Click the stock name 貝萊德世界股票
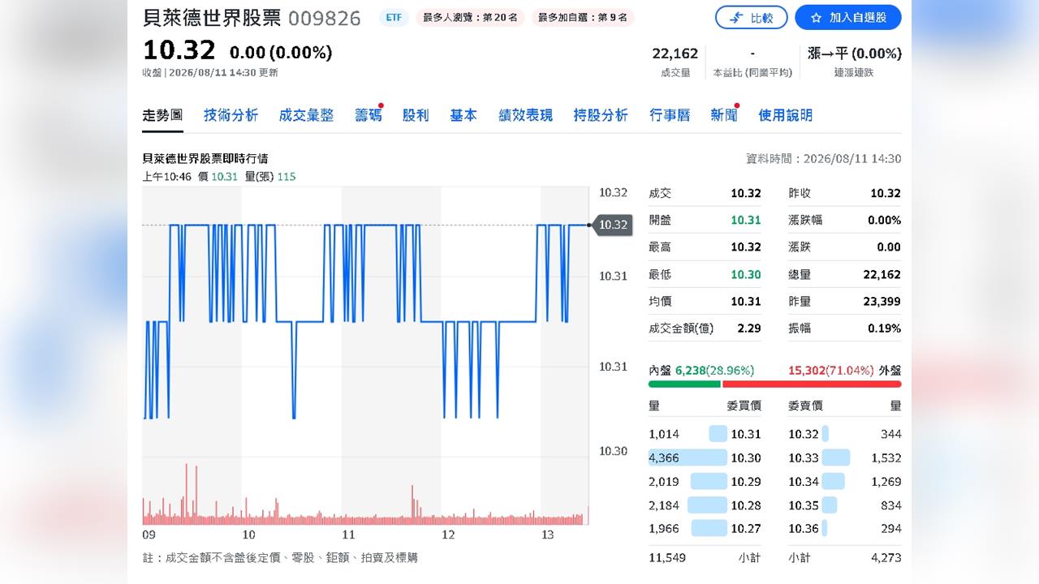The height and width of the screenshot is (584, 1039). [x=212, y=18]
